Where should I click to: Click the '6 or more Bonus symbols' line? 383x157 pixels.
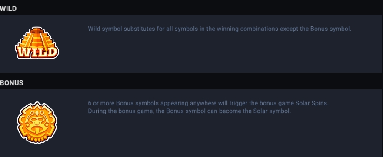pos(208,103)
